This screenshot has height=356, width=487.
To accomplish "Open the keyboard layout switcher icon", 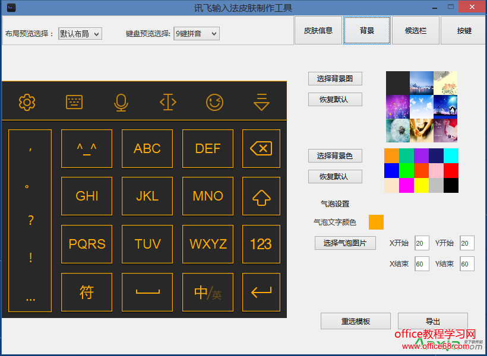I will (73, 102).
